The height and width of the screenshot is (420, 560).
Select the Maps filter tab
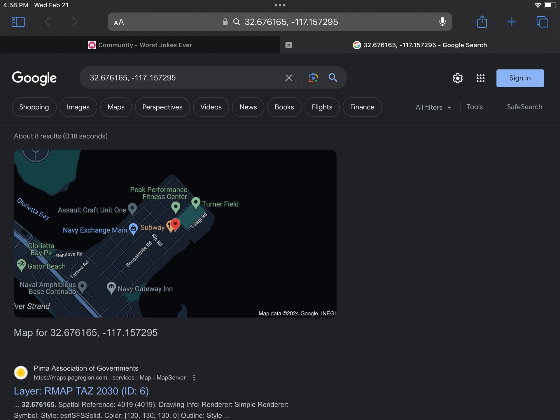point(116,107)
